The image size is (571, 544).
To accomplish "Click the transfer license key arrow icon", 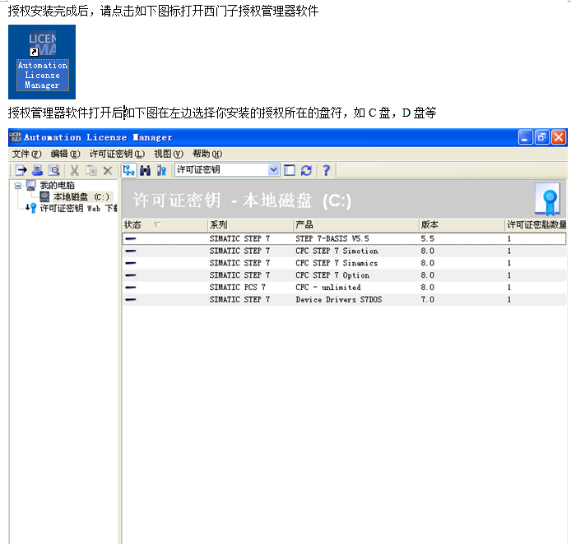I will pos(21,170).
